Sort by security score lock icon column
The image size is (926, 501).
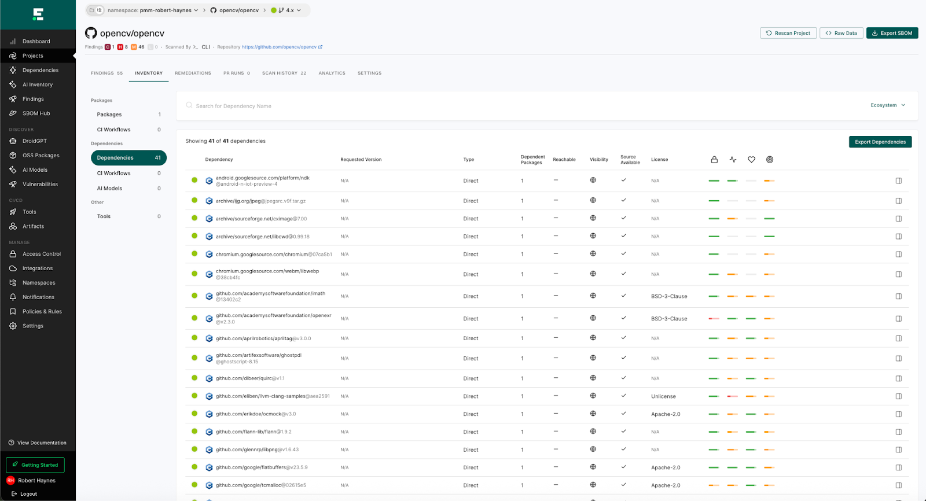point(714,160)
